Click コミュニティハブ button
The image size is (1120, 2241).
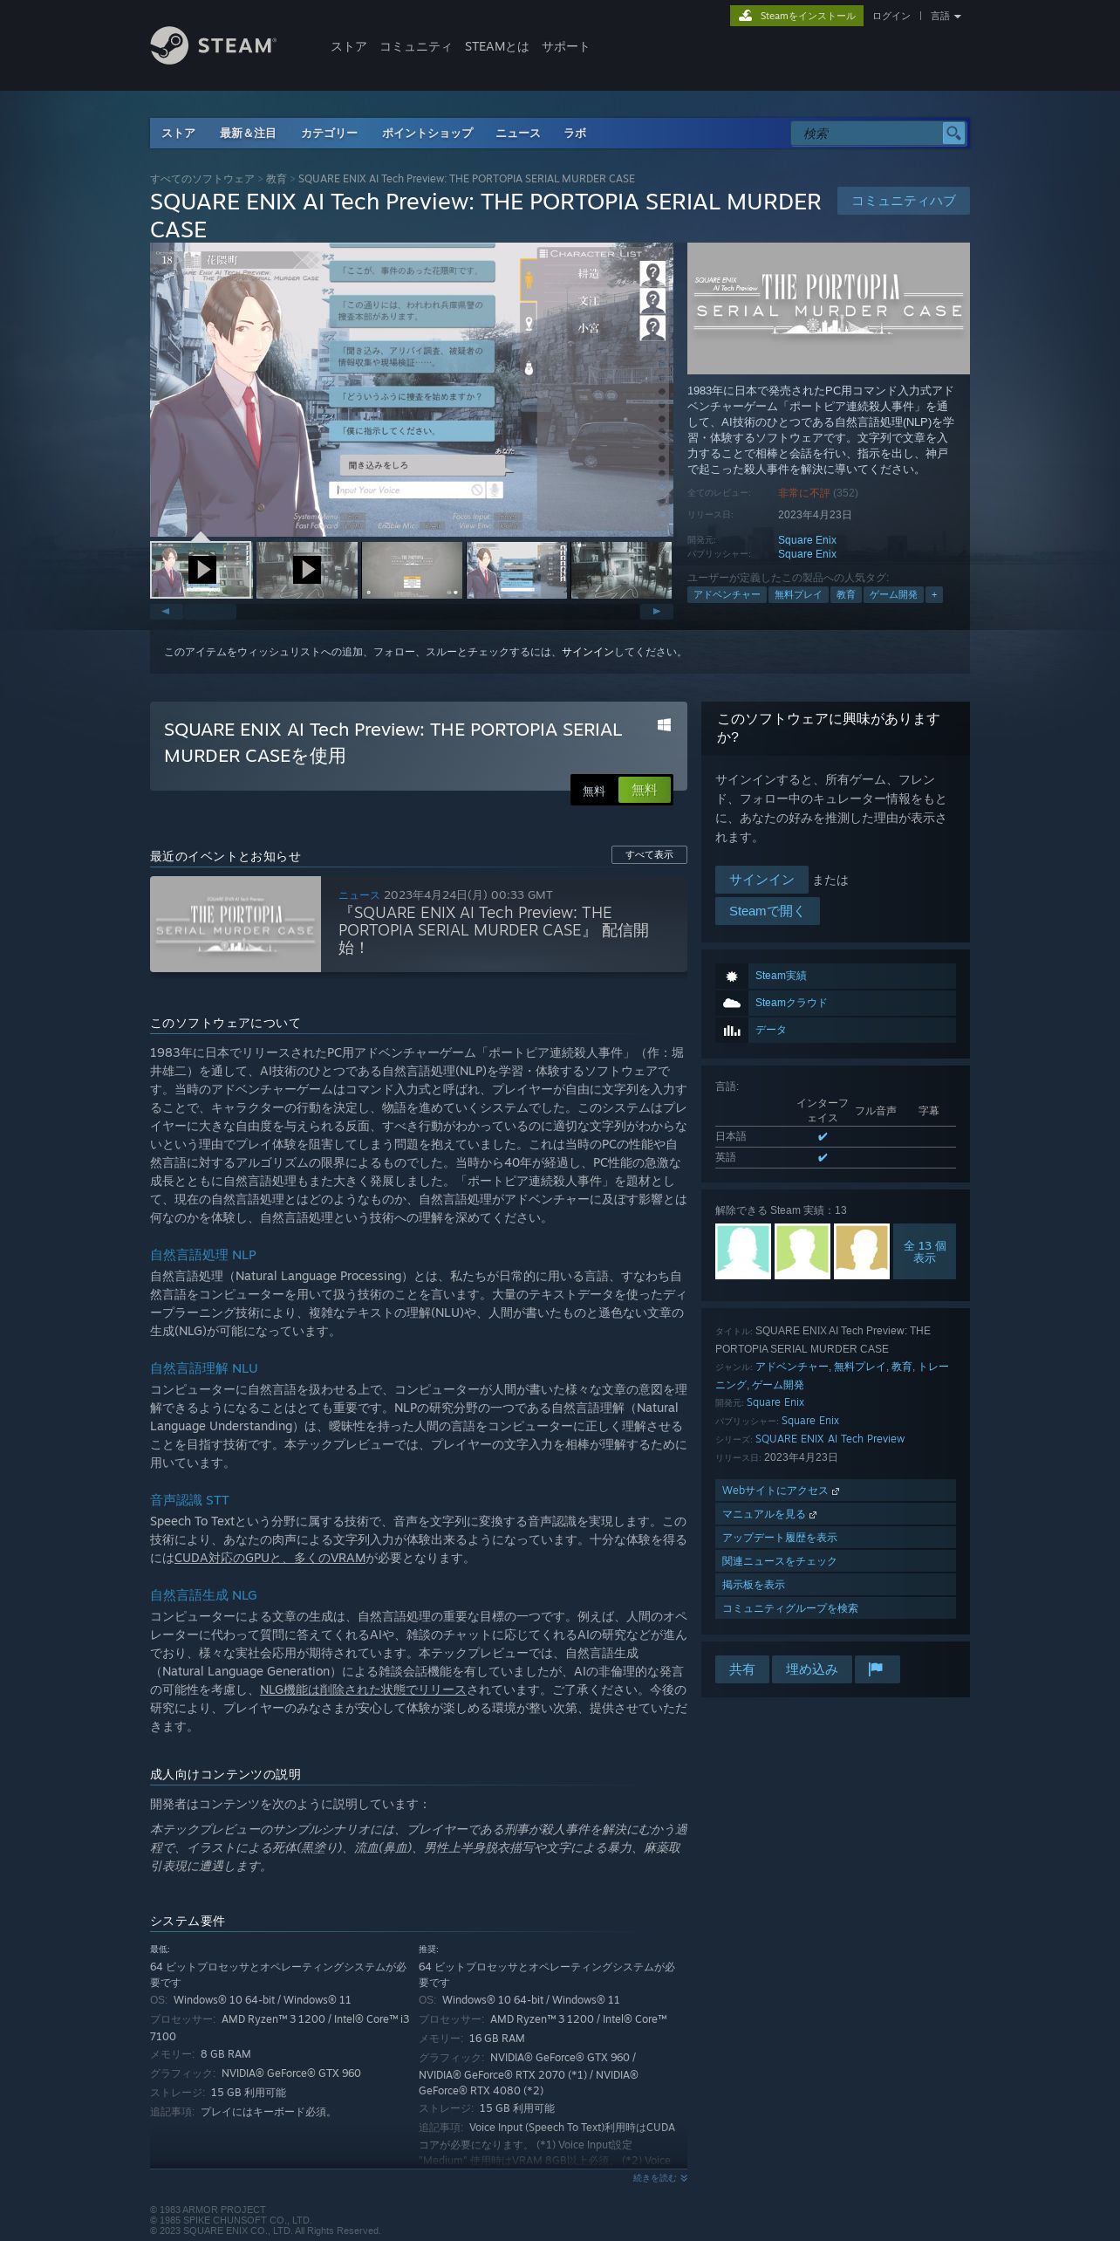coord(903,201)
